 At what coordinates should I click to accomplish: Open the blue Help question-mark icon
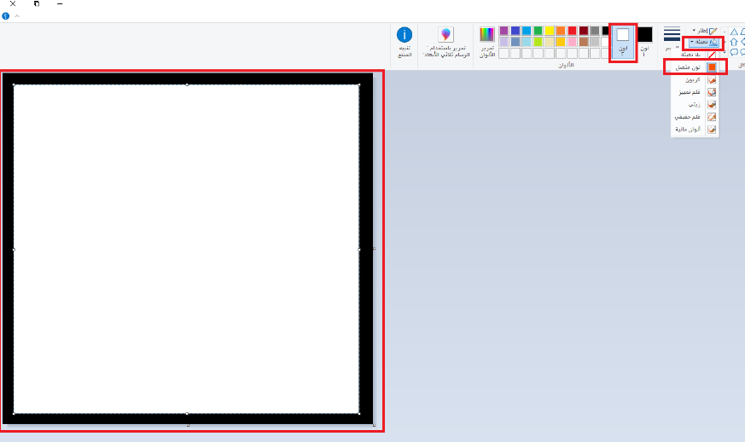pyautogui.click(x=6, y=15)
